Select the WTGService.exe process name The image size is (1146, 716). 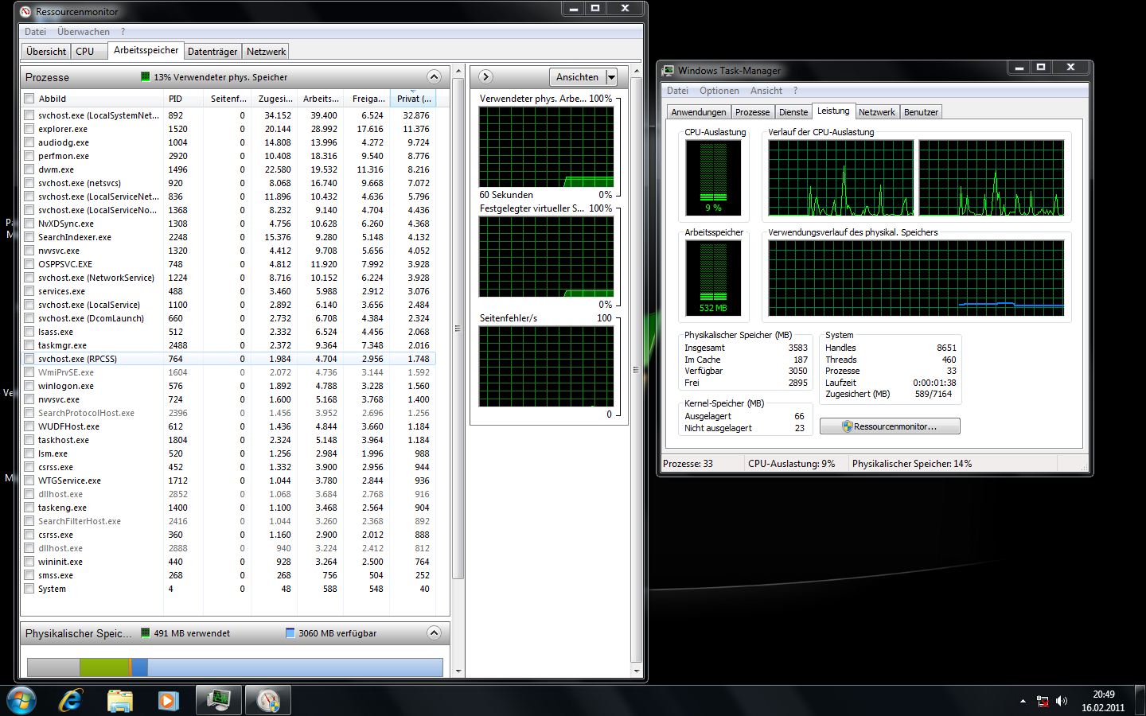click(69, 481)
